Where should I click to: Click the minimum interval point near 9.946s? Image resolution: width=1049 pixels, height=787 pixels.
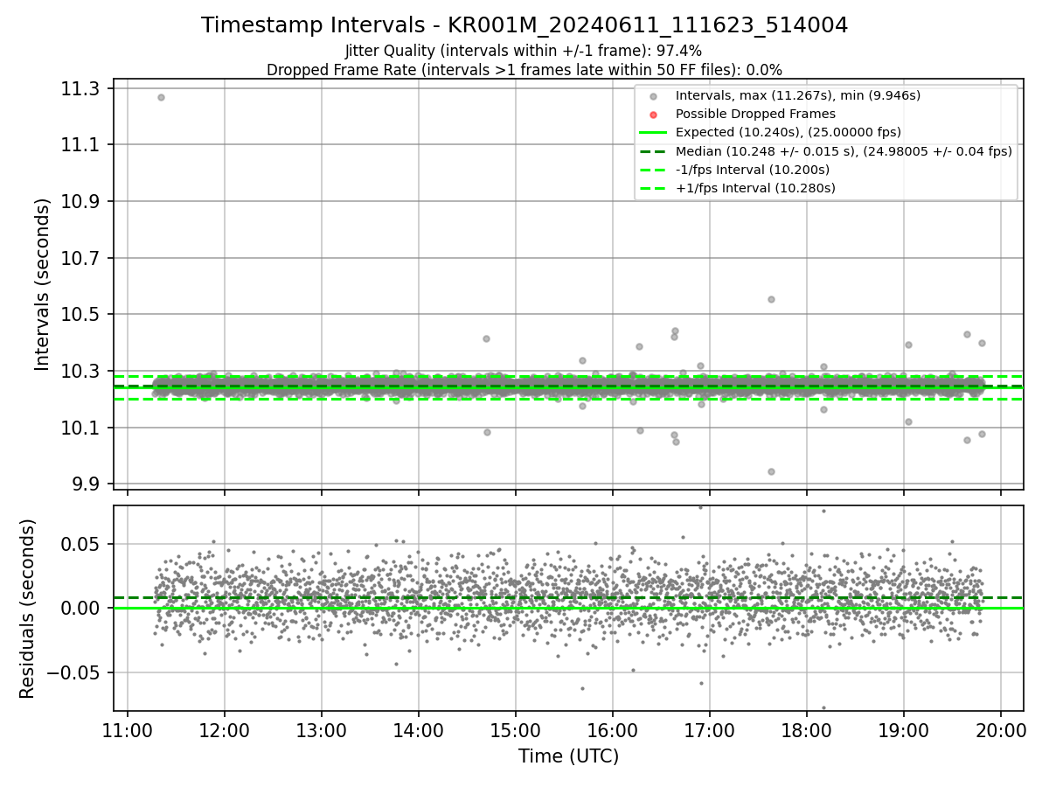[x=771, y=471]
